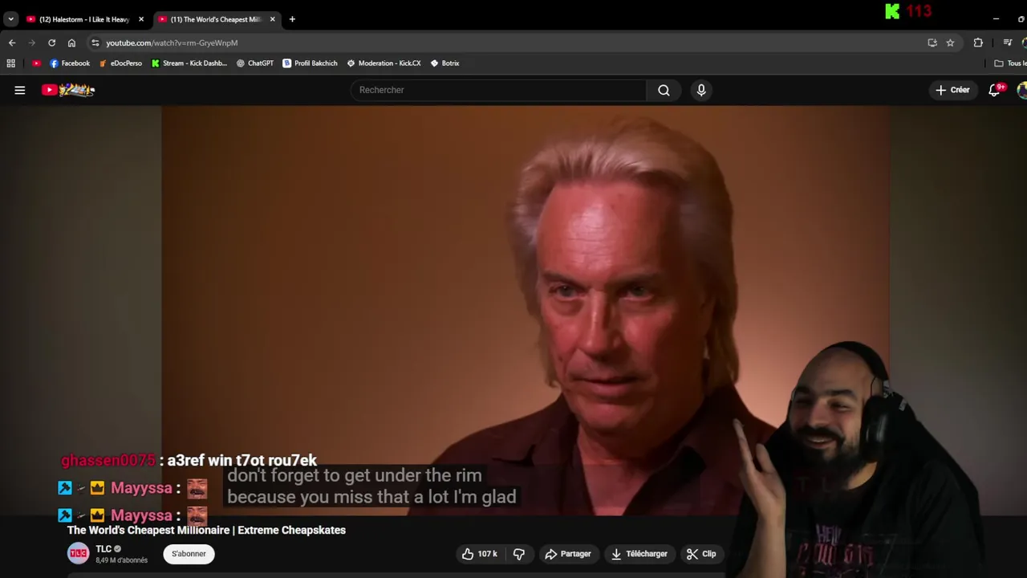Open the Moderation - Kick.CX bookmark
1027x578 pixels.
(384, 63)
